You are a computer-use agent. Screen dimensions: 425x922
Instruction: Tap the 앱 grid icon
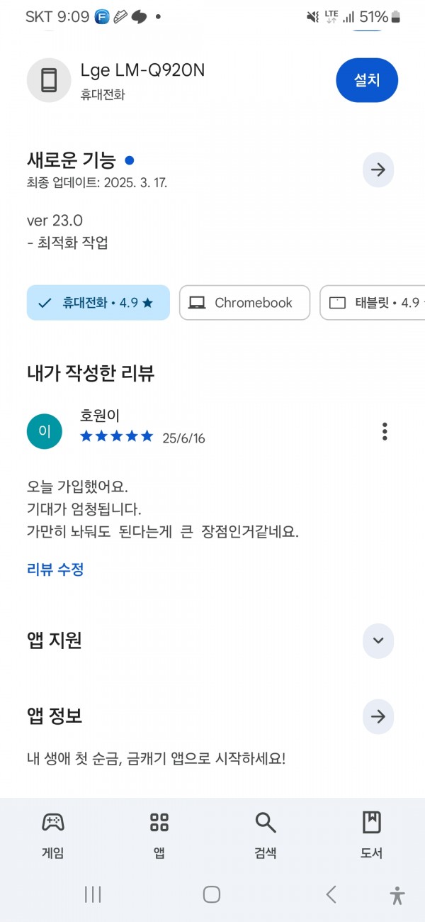pyautogui.click(x=159, y=823)
